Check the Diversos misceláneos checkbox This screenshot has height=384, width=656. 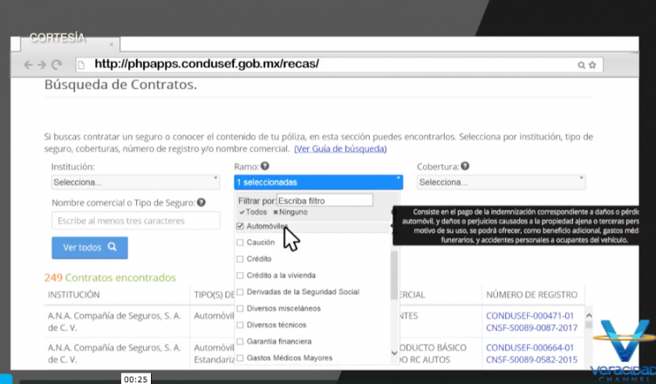click(240, 309)
